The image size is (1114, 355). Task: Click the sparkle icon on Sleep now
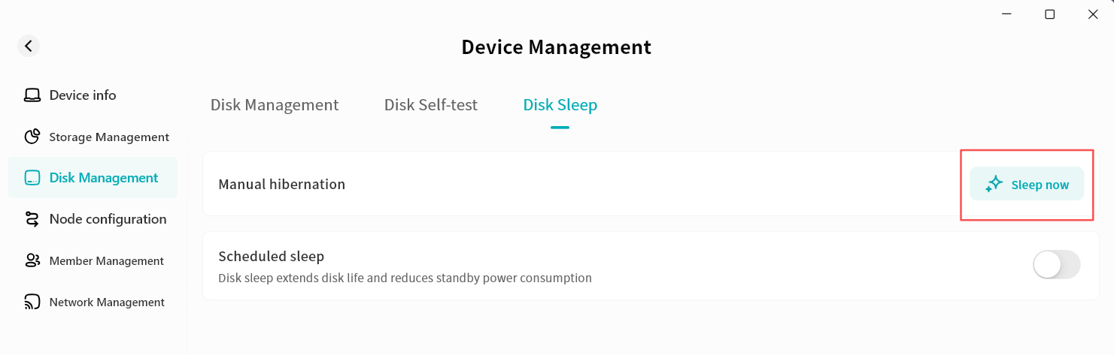pyautogui.click(x=994, y=184)
